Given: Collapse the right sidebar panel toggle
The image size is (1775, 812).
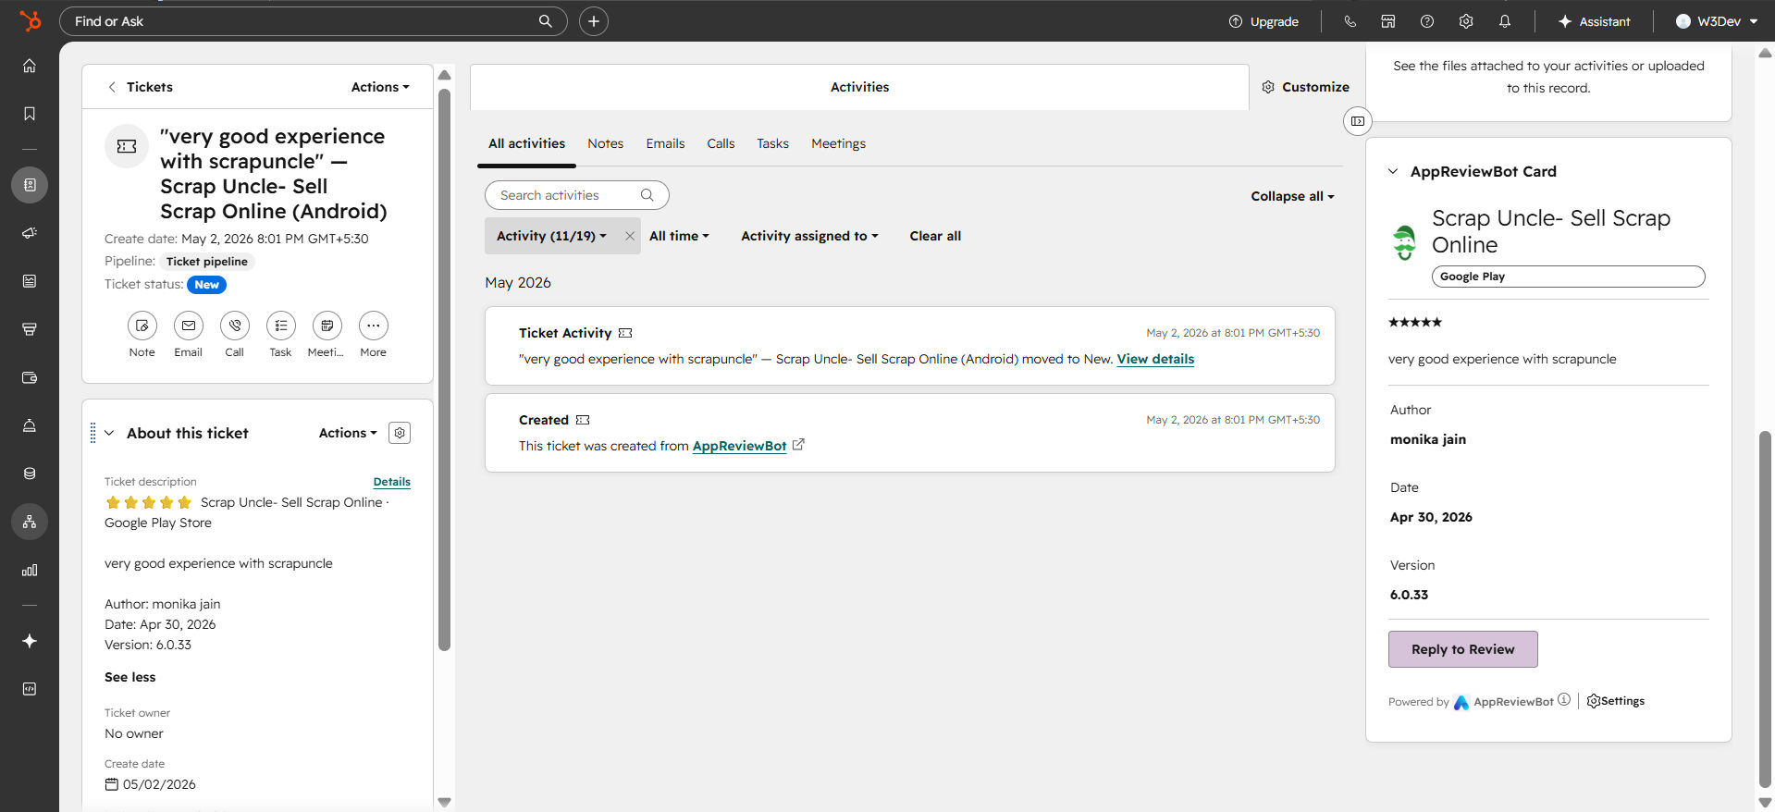Looking at the screenshot, I should [x=1358, y=121].
